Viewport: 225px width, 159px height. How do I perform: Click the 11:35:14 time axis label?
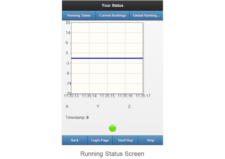coord(89,96)
